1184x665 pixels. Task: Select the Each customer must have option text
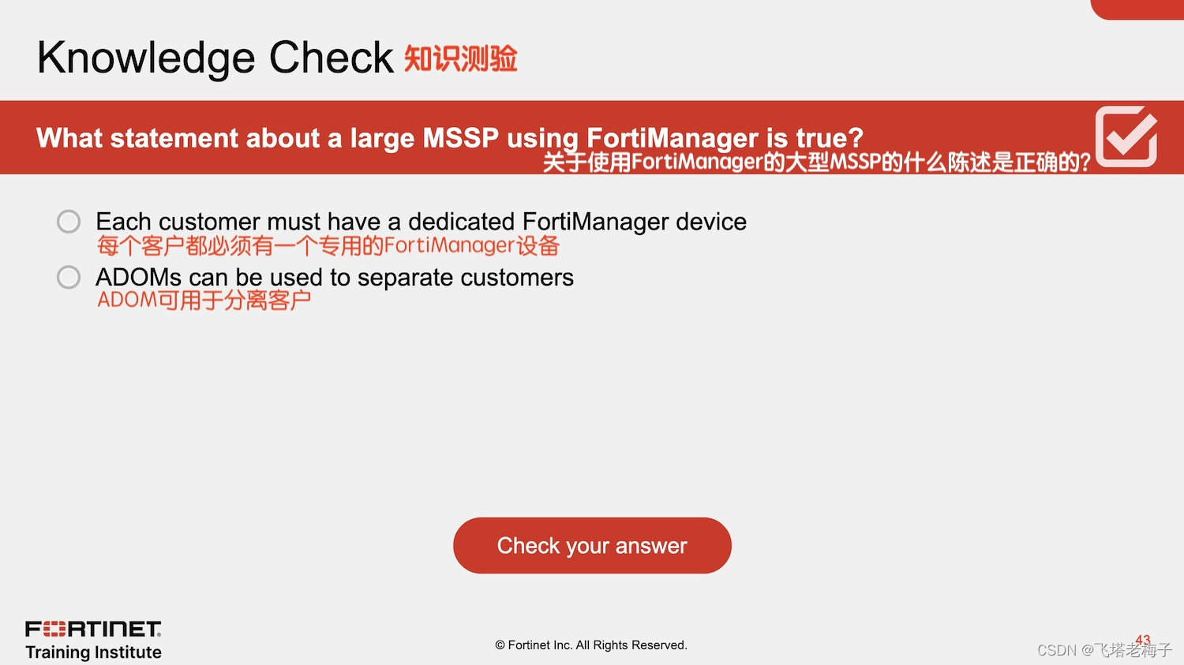421,222
